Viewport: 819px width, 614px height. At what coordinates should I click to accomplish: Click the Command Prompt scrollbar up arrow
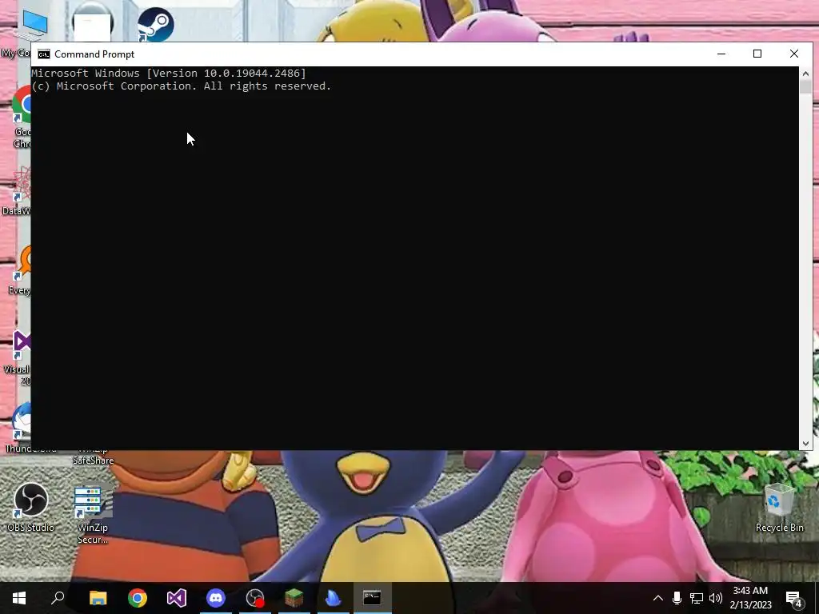tap(805, 73)
